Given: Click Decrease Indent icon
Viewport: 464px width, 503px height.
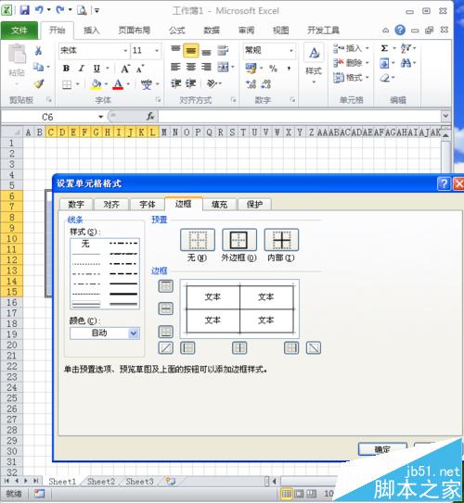Looking at the screenshot, I should (x=175, y=83).
